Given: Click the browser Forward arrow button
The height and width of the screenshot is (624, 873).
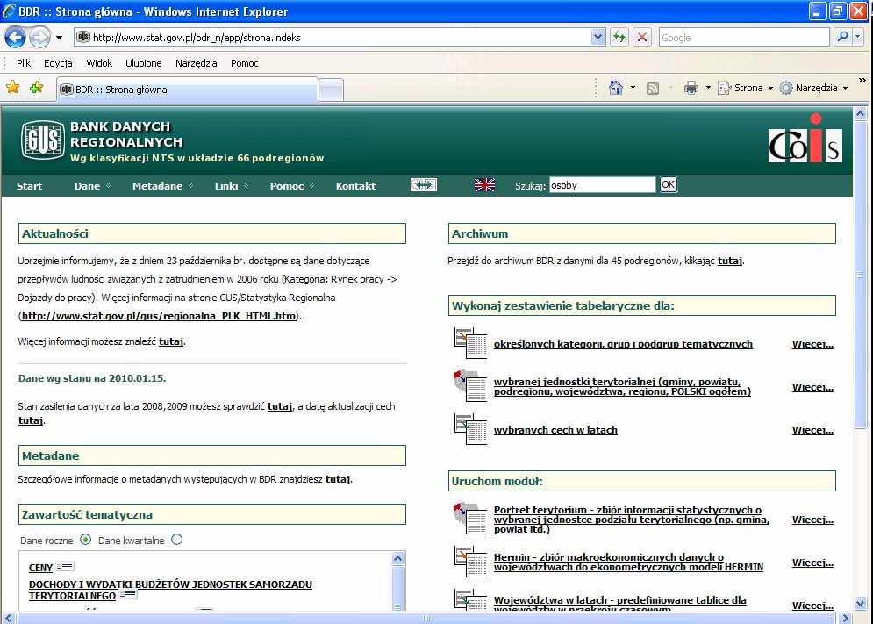Looking at the screenshot, I should (x=39, y=38).
